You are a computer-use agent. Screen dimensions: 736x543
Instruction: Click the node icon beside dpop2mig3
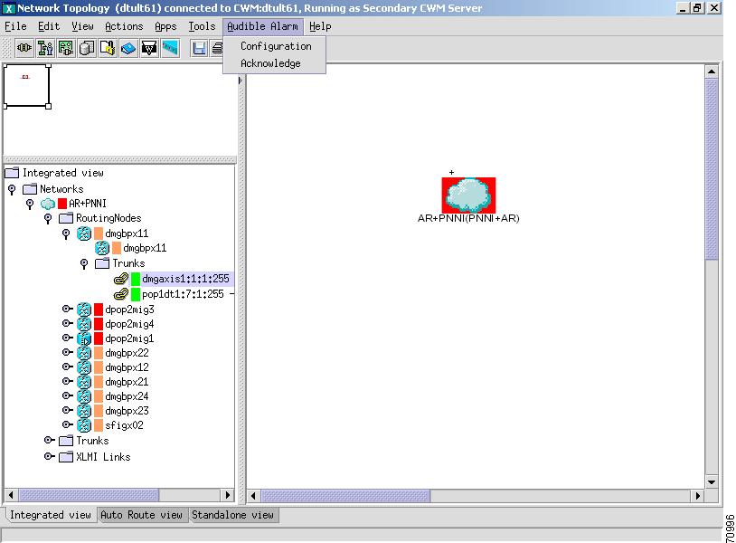[x=84, y=310]
